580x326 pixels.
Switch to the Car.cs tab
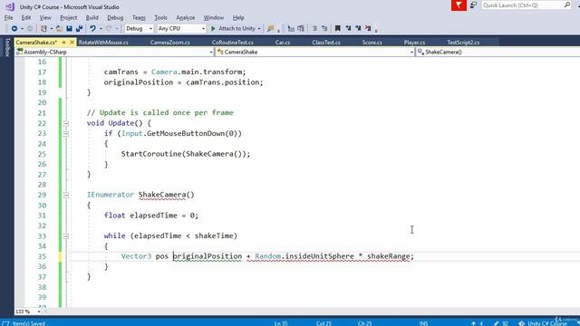(x=283, y=43)
